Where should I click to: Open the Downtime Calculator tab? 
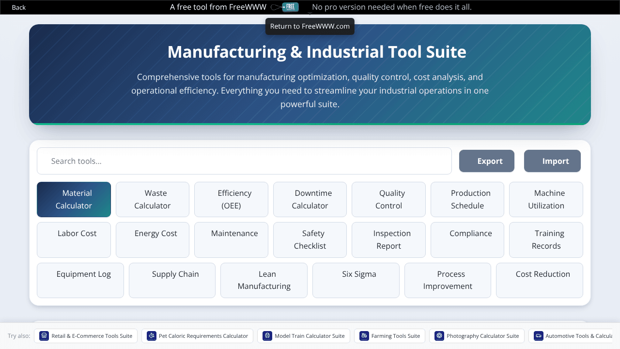coord(310,199)
